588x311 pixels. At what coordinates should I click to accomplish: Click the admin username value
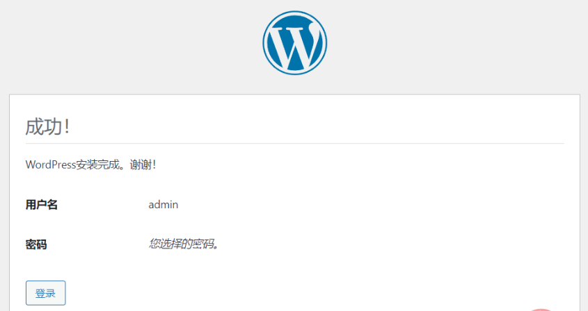click(164, 205)
